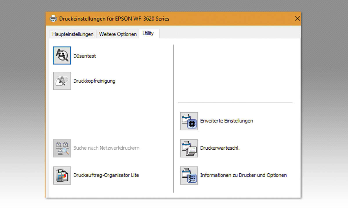The width and height of the screenshot is (348, 208).
Task: Click the Druckkopfreinigung head cleaning icon
Action: tap(62, 81)
